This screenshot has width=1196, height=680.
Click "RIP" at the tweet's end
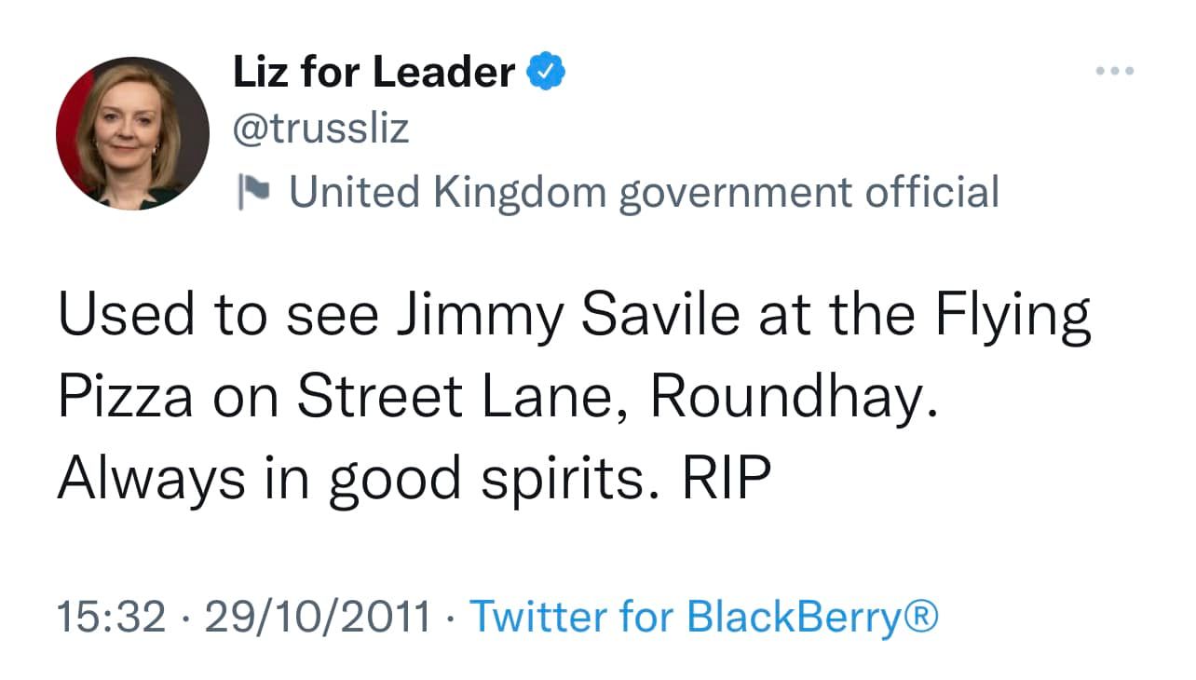(727, 478)
